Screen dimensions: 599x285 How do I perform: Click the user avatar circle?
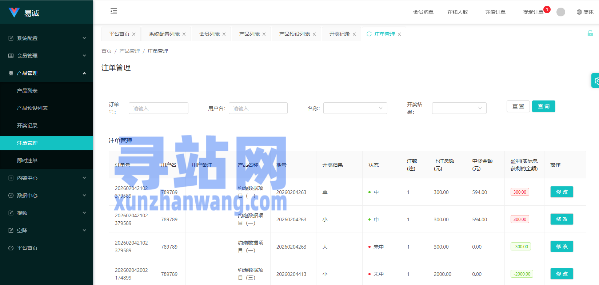coord(560,12)
